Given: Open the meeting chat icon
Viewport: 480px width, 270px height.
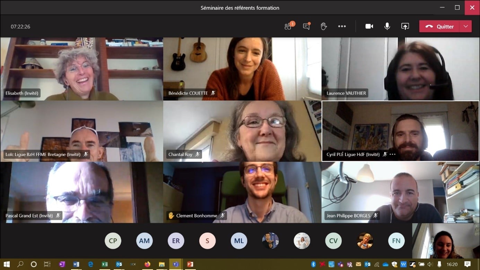Looking at the screenshot, I should point(306,26).
